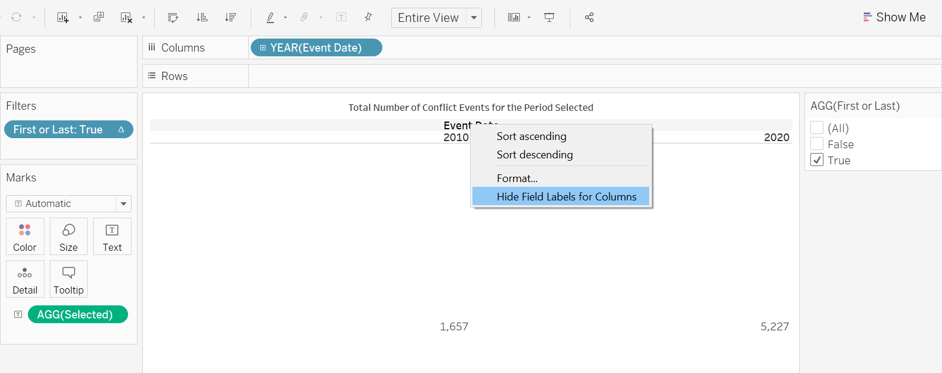Open the Show Me panel
This screenshot has width=942, height=373.
[895, 17]
